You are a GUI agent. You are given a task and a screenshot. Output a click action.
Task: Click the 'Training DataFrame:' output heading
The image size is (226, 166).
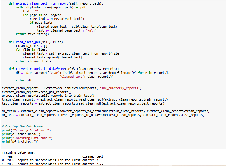point(18,152)
